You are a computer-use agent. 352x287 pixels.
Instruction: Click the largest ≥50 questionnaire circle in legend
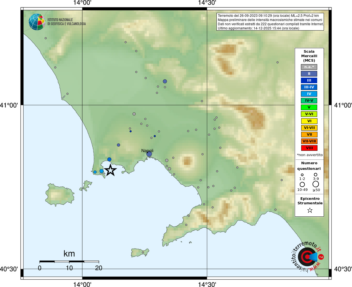click(316, 184)
